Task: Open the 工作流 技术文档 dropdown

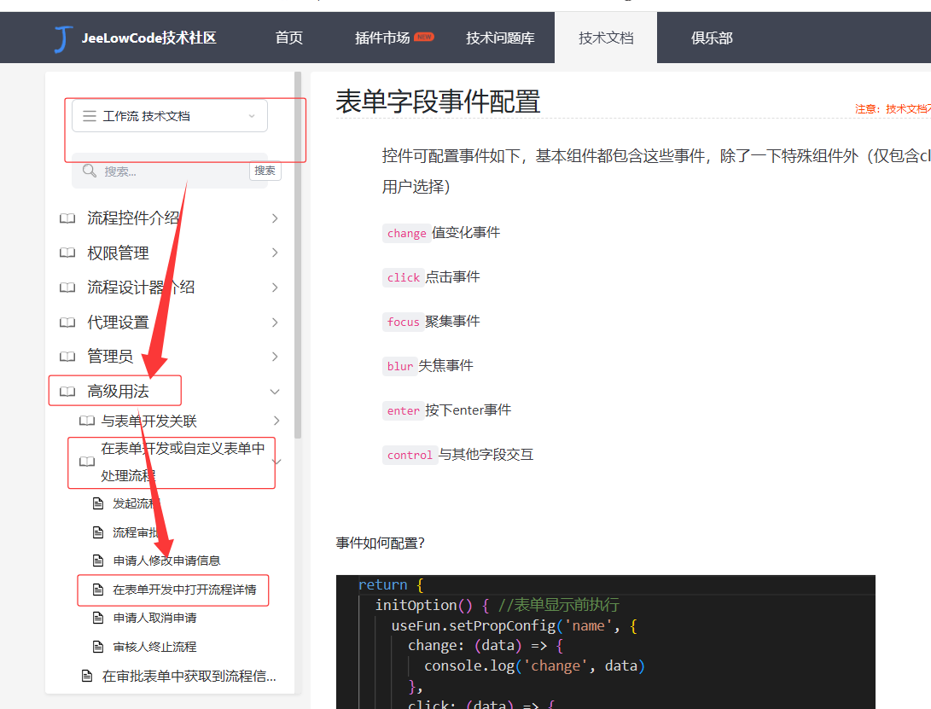Action: coord(169,116)
